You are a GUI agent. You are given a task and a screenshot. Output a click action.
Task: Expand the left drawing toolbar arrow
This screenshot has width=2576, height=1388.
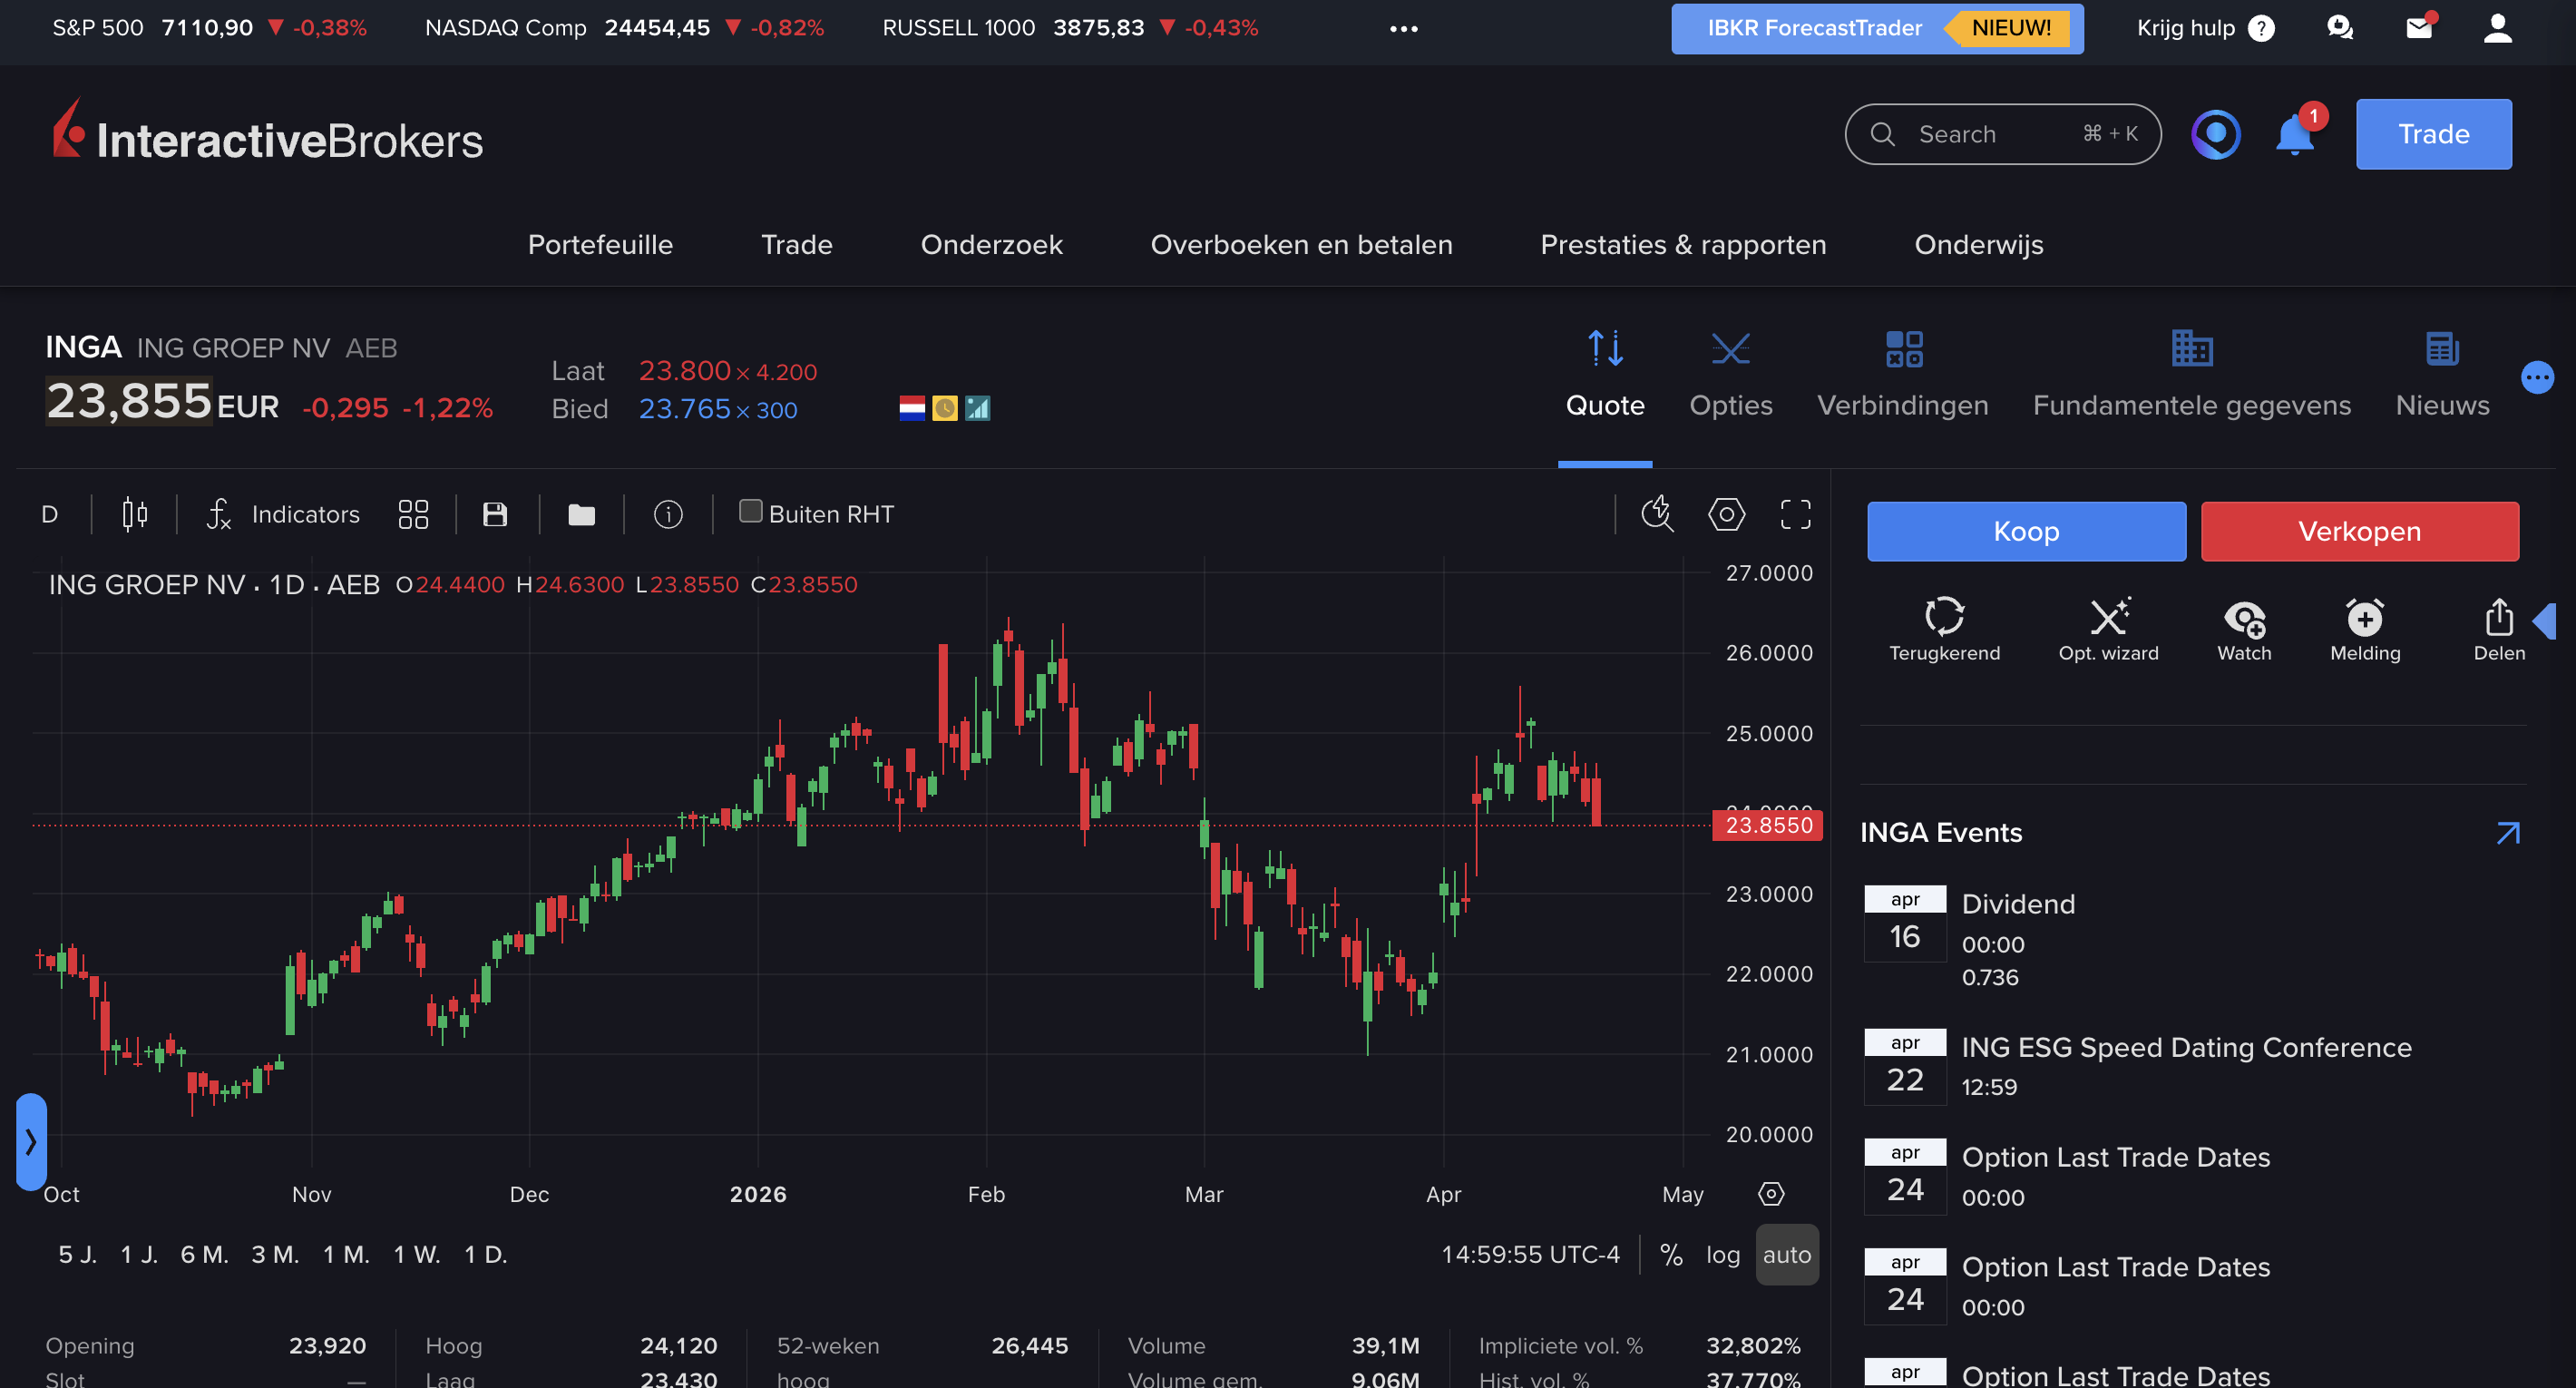[31, 1142]
